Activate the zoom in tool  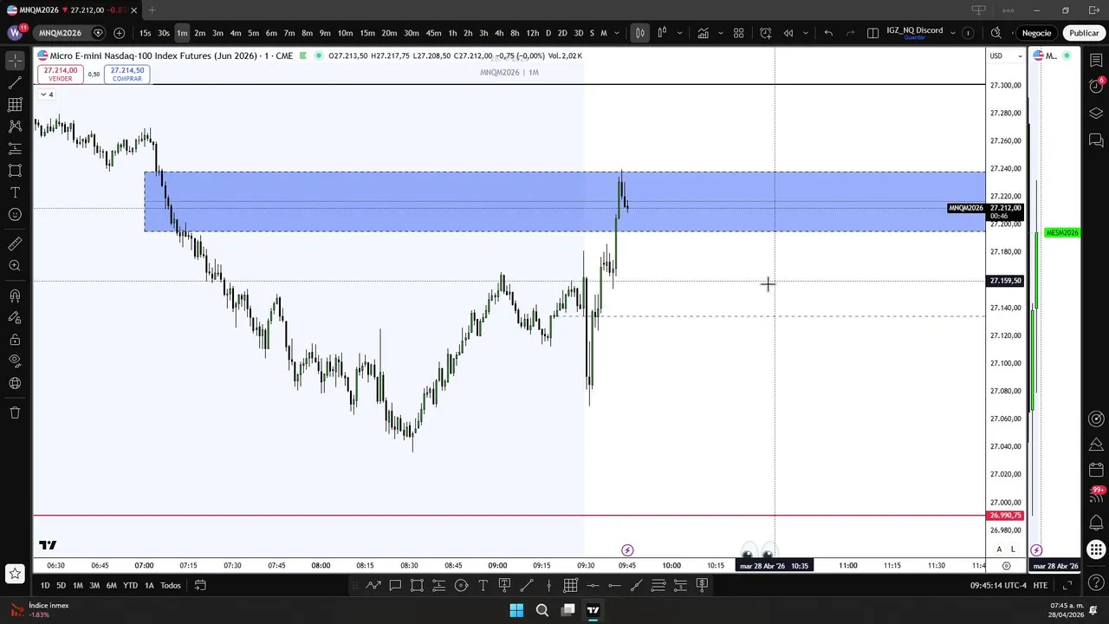click(x=15, y=266)
